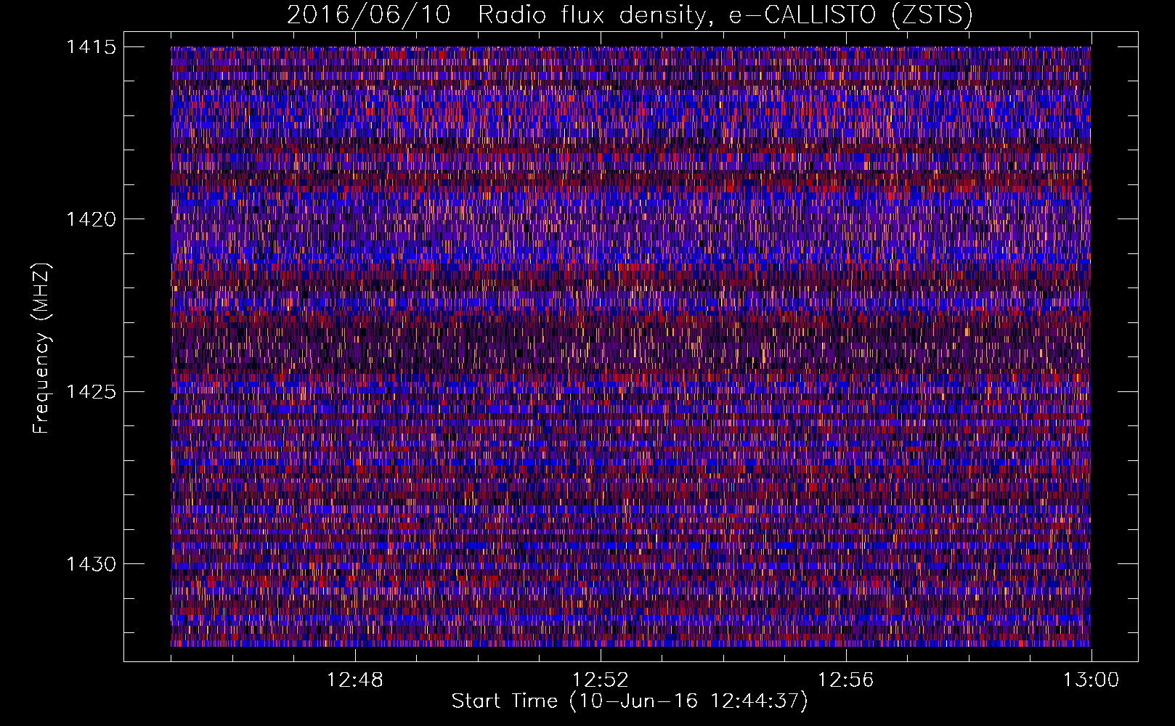The width and height of the screenshot is (1175, 726).
Task: Click the 12:52 time tick label
Action: click(601, 680)
